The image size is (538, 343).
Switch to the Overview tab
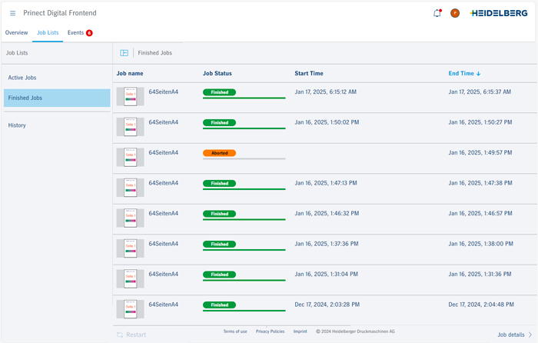click(16, 33)
